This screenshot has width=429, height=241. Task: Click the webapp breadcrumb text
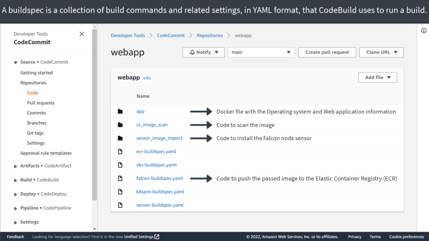[x=243, y=36]
